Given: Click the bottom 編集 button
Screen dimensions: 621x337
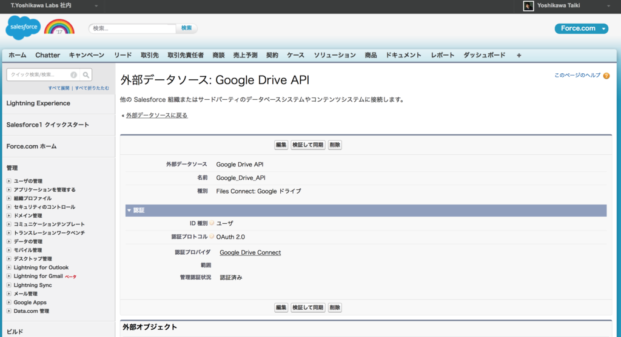Looking at the screenshot, I should point(281,307).
